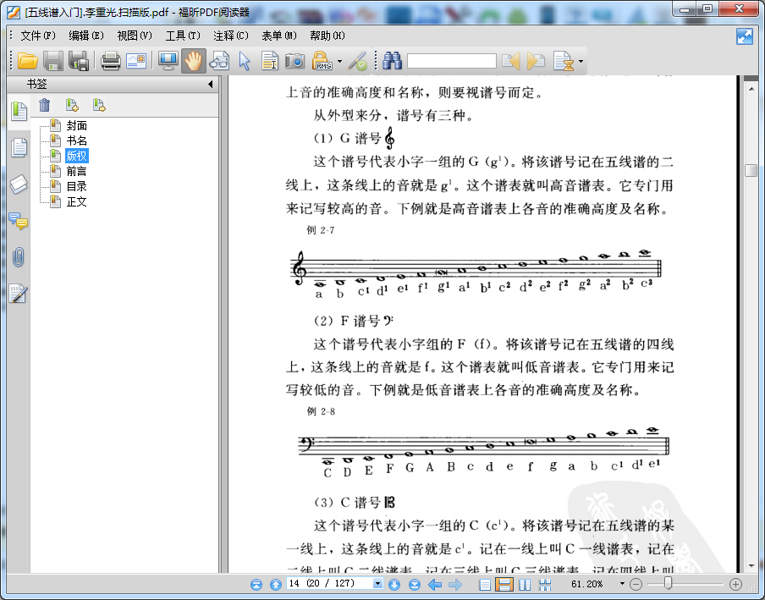Click the zoom slider handle
The image size is (765, 600).
668,583
